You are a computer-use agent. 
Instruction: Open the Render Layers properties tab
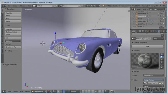pos(140,31)
